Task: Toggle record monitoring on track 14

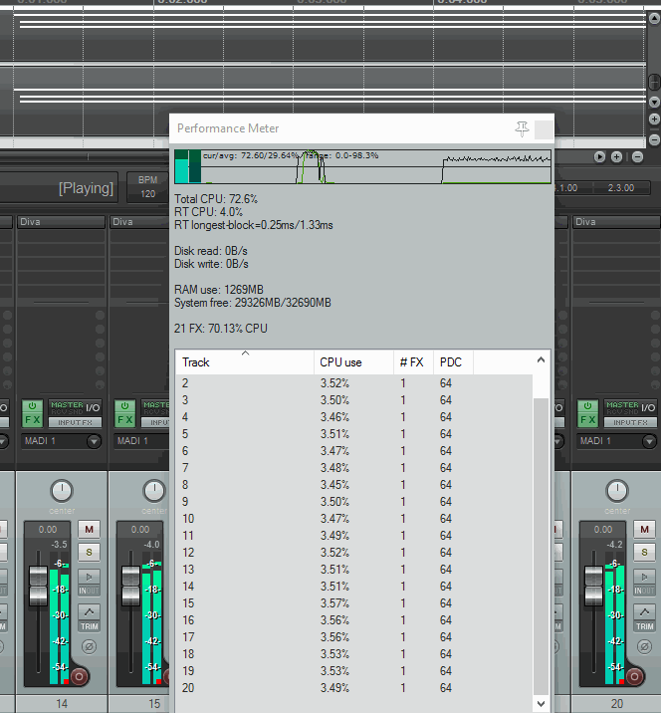Action: (x=89, y=577)
